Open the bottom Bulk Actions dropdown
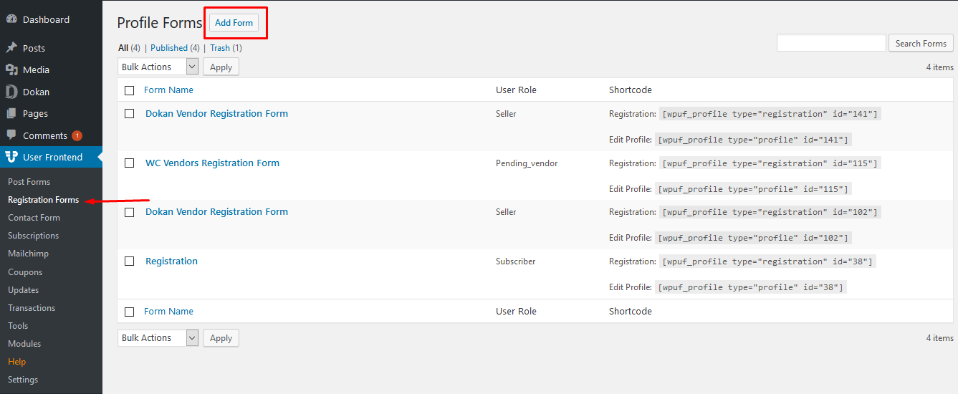The width and height of the screenshot is (958, 394). [x=158, y=337]
